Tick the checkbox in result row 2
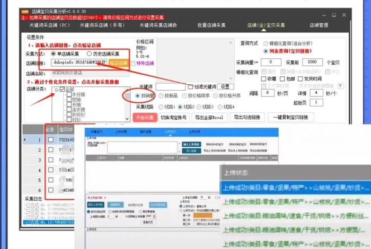The width and height of the screenshot is (371, 249). (x=51, y=150)
